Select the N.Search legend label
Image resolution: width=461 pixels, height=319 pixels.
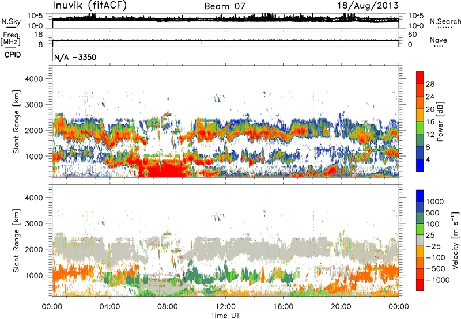pos(445,21)
